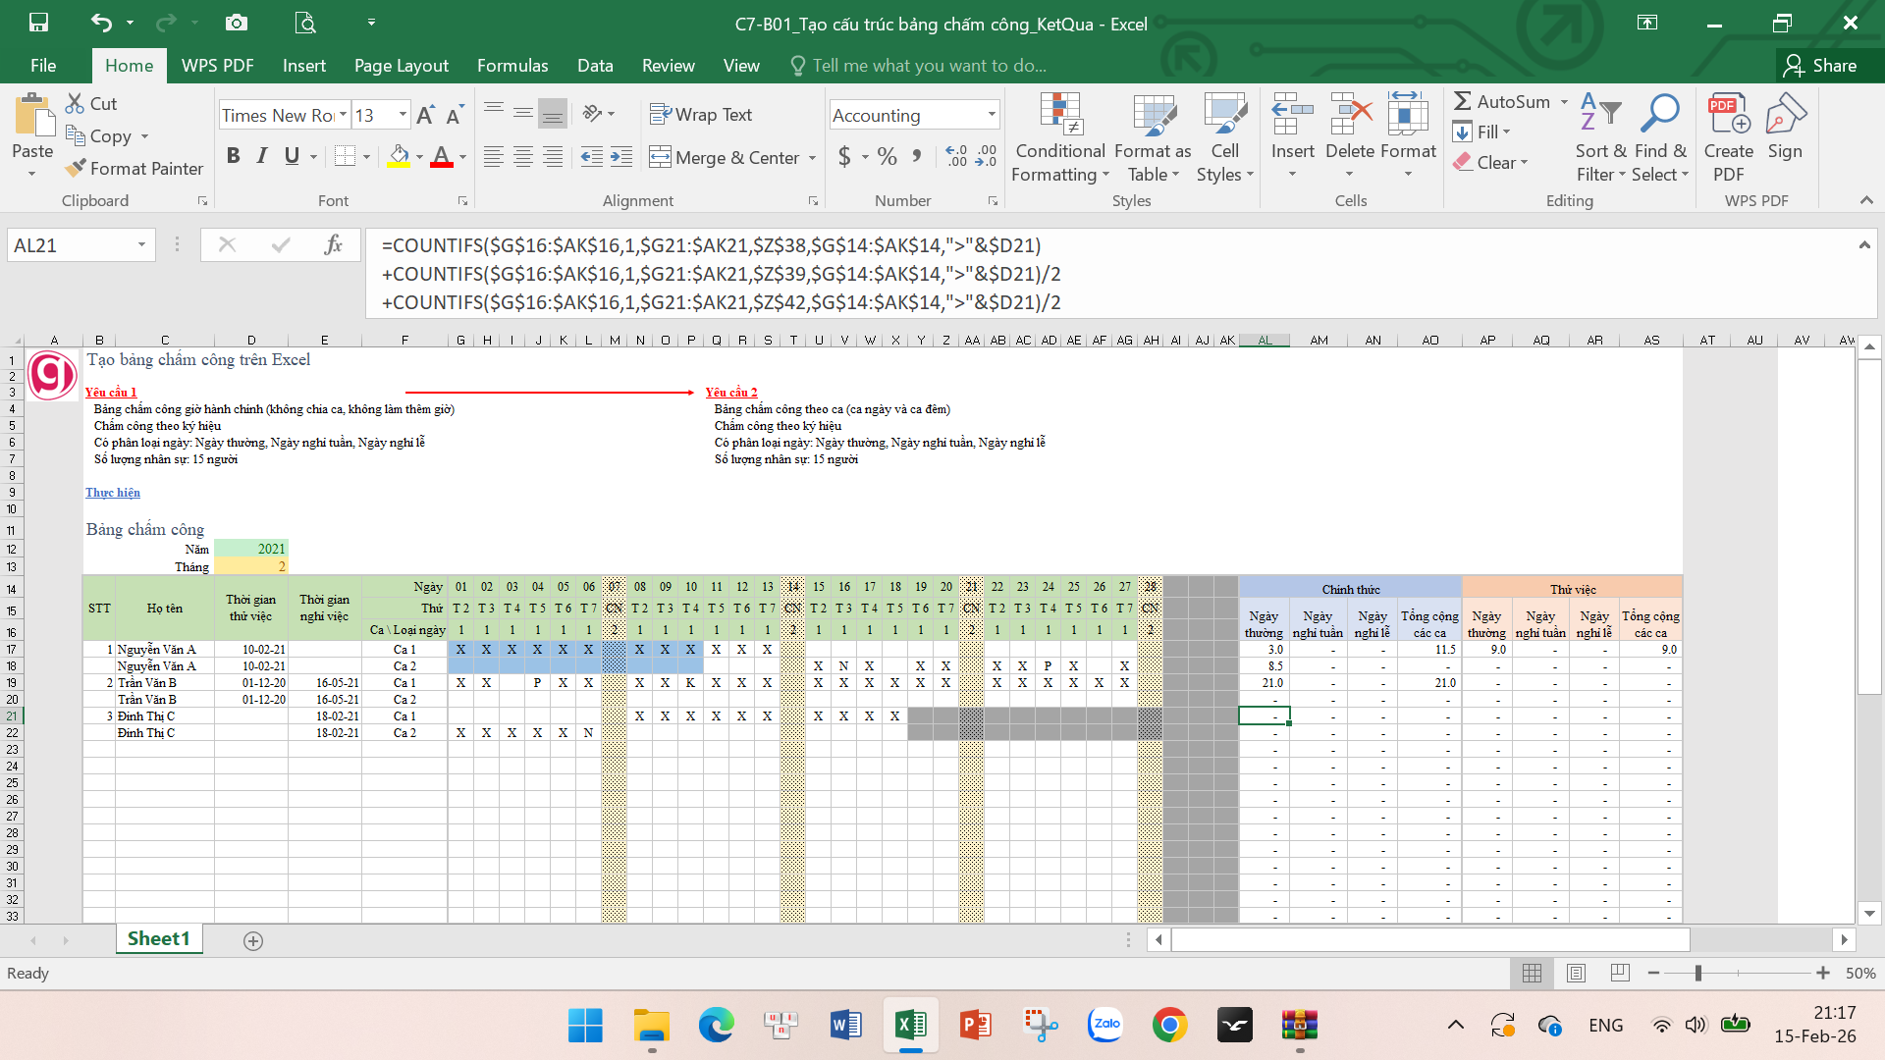Add a new sheet with plus icon
Screen dimensions: 1885x1060
point(252,940)
